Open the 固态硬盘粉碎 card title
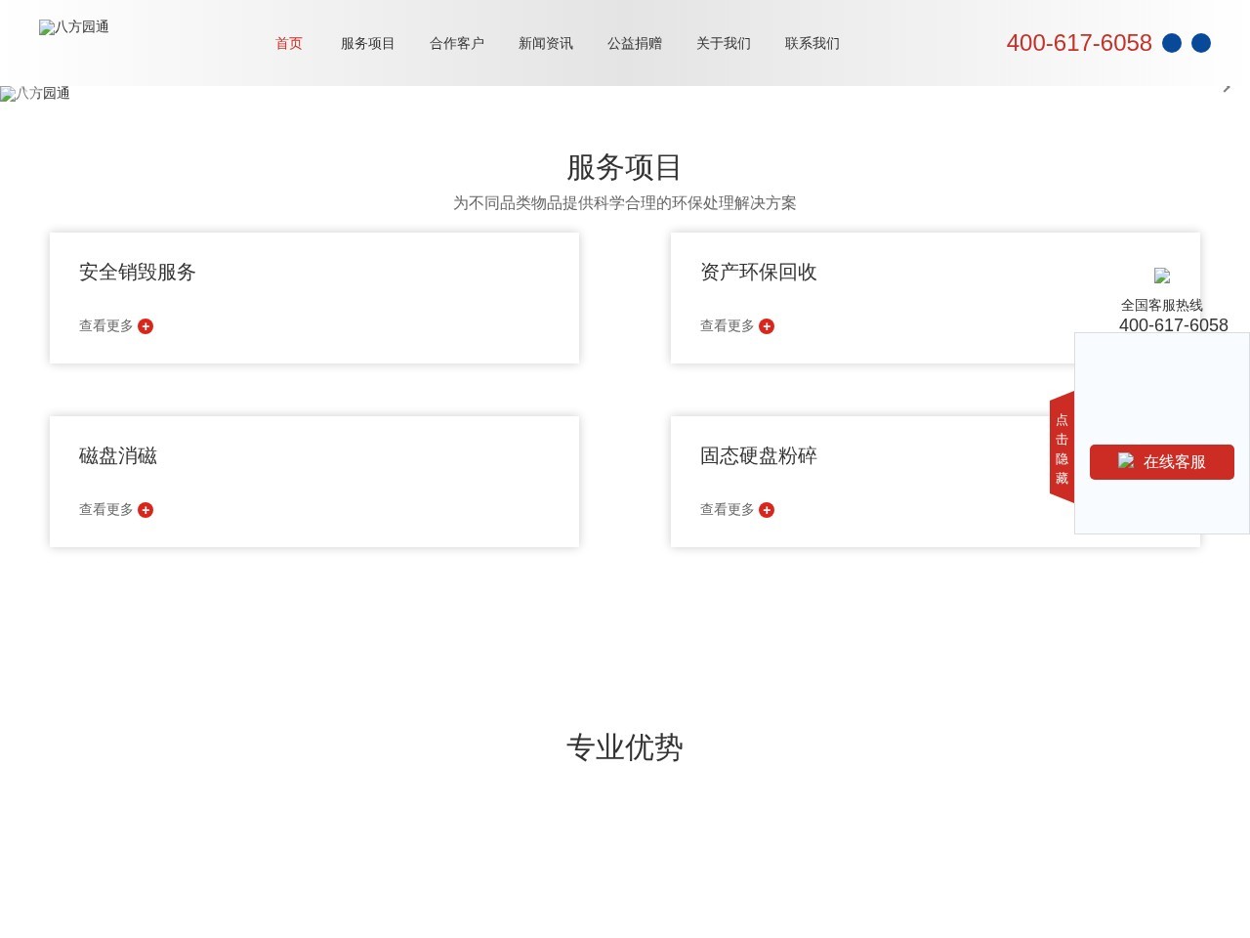This screenshot has width=1250, height=938. [x=759, y=455]
